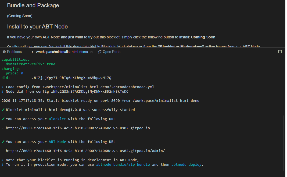This screenshot has height=177, width=287.
Task: Select the /workspace/minimalist-html-demo terminal tab
Action: 62,52
